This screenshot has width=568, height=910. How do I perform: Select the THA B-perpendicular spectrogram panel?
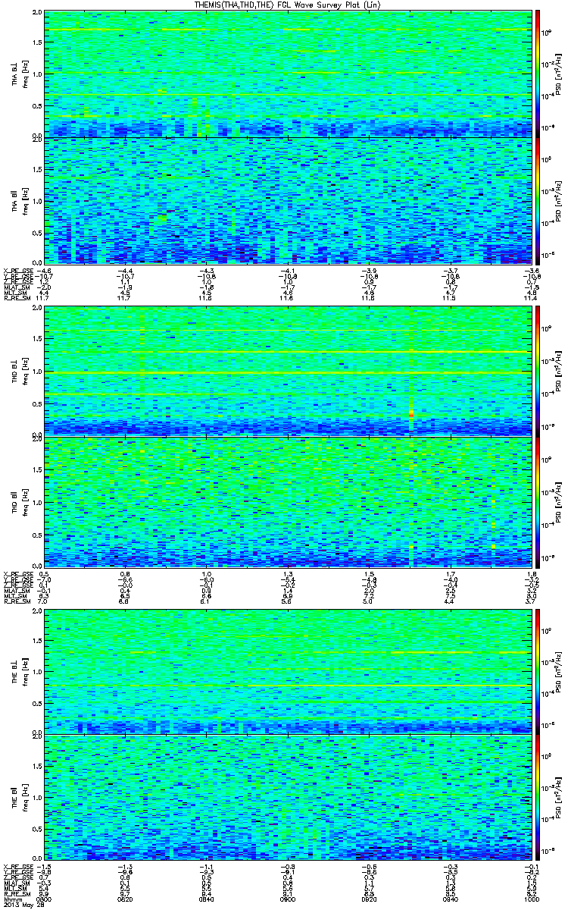[287, 74]
